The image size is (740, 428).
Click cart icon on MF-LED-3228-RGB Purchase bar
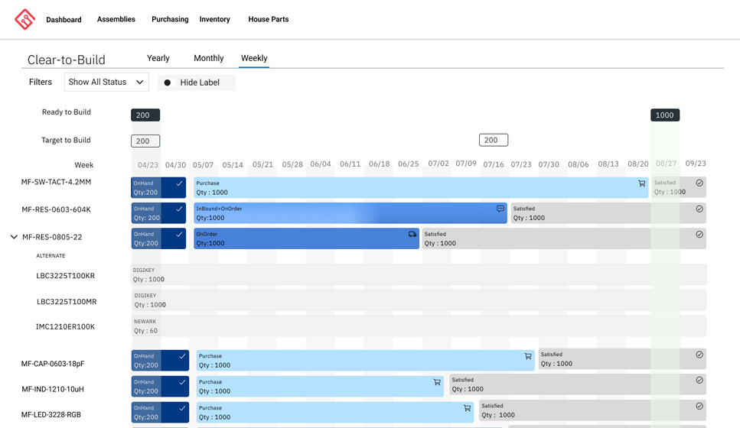click(x=467, y=408)
